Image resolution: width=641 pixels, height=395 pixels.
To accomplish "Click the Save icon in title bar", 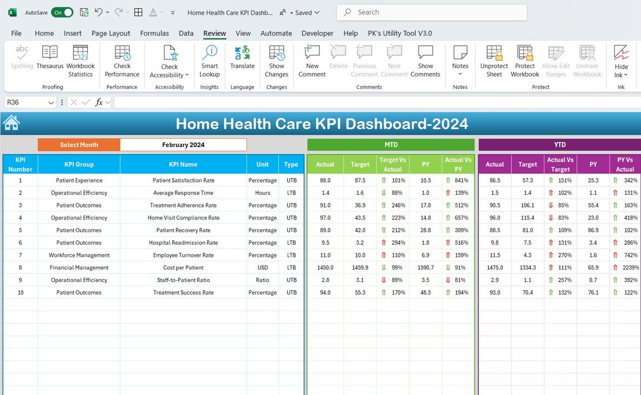I will click(x=84, y=12).
